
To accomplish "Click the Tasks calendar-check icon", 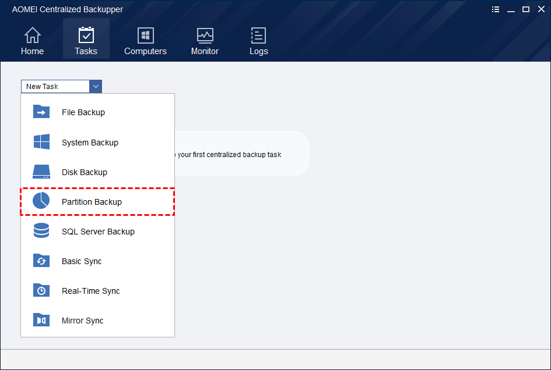I will tap(86, 35).
